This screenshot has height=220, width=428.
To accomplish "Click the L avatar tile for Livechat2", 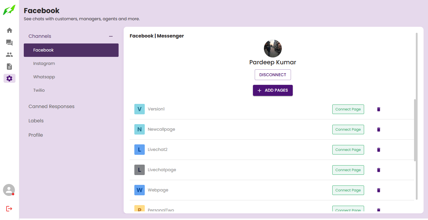I will [139, 150].
